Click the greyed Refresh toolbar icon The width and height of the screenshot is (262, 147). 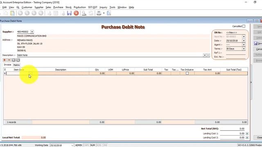(91, 13)
